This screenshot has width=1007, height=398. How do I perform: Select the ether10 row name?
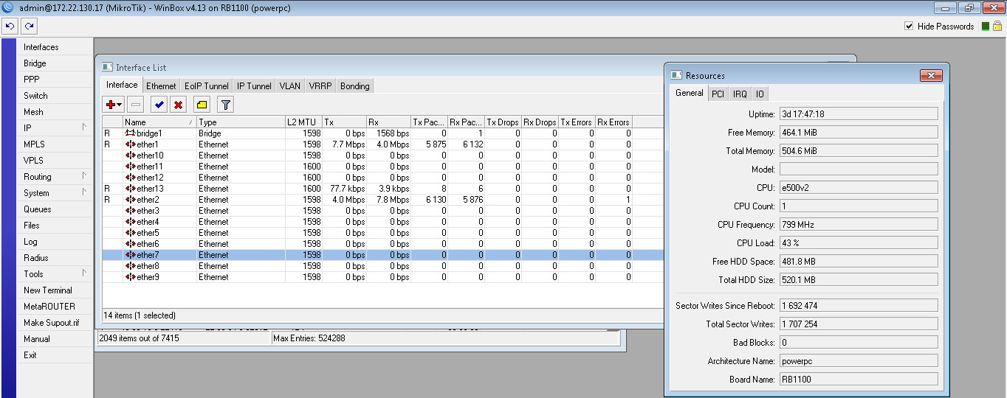151,156
